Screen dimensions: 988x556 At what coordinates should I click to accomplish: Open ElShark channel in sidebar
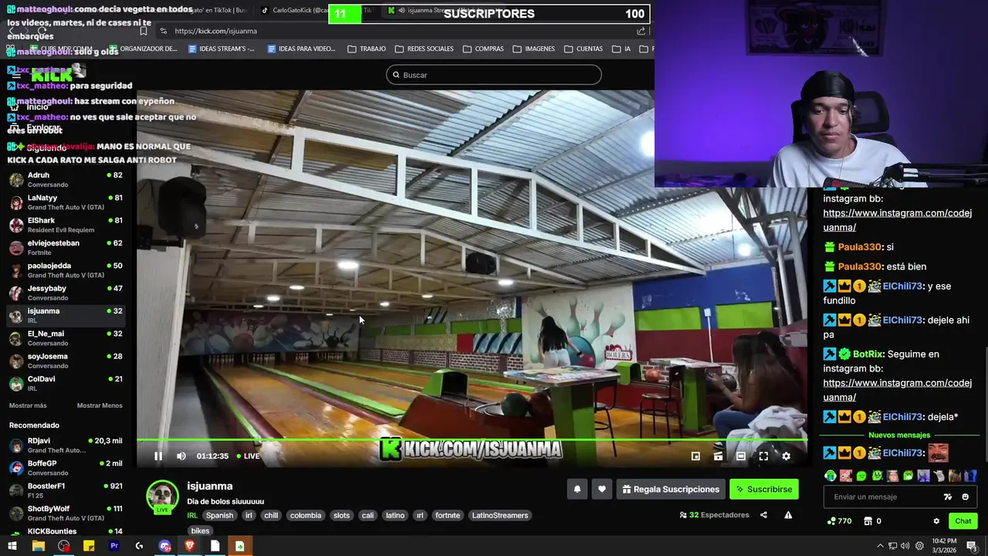pos(66,225)
